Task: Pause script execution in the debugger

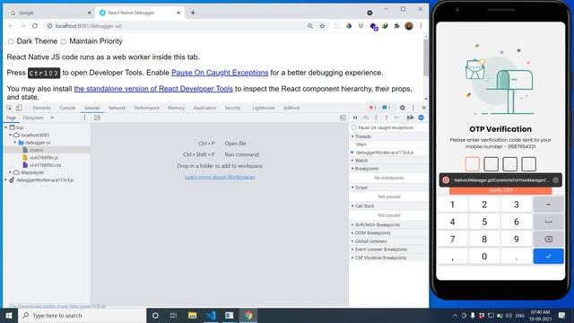Action: point(355,118)
